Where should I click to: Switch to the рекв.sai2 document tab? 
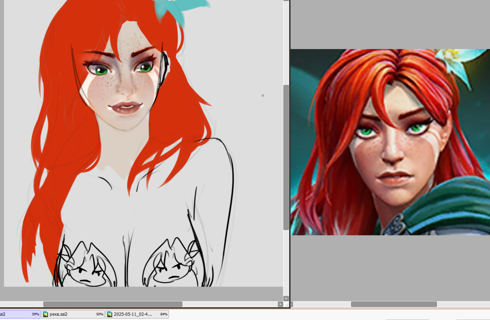(73, 314)
